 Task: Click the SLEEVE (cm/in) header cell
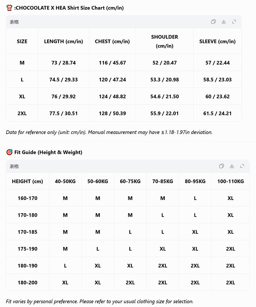(x=217, y=41)
